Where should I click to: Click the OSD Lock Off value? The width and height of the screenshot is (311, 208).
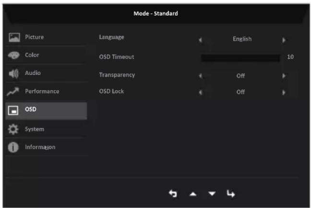click(x=240, y=92)
